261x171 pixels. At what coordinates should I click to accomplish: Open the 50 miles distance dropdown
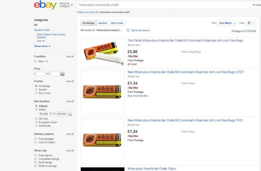pos(46,114)
